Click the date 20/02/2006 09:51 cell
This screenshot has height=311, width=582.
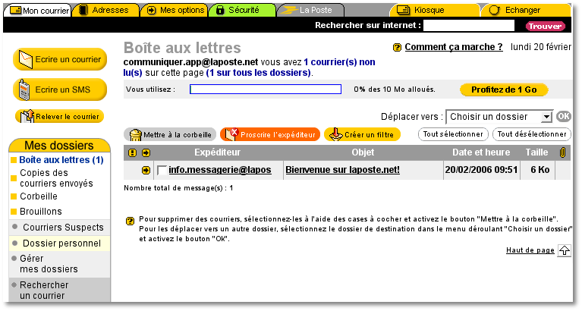click(x=481, y=170)
